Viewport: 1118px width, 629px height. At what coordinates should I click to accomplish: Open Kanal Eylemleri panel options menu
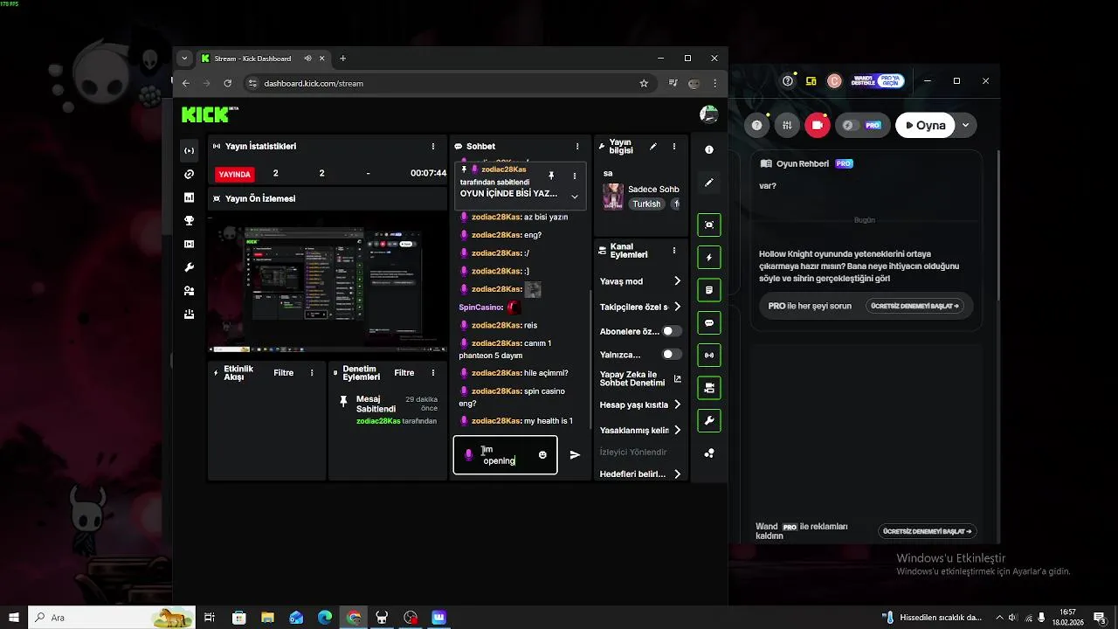[x=674, y=251]
